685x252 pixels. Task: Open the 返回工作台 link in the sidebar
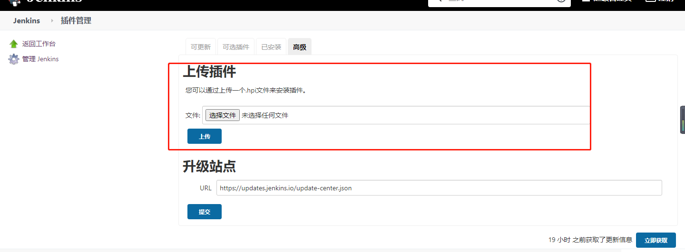pos(39,44)
